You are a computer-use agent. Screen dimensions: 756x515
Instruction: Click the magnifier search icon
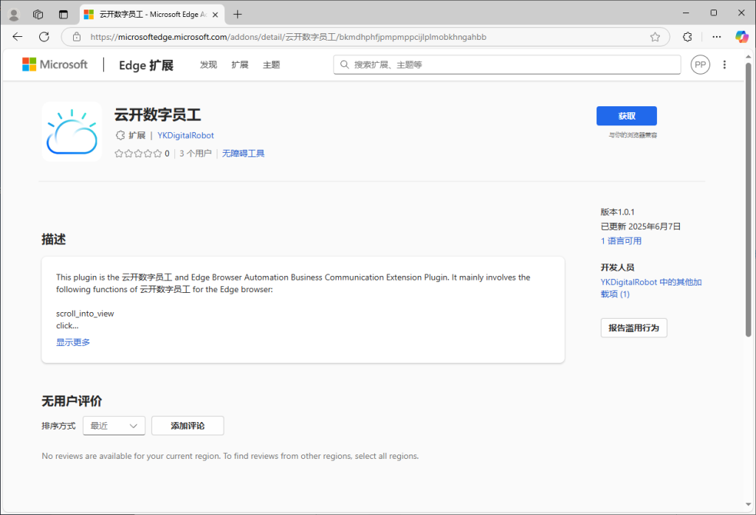click(344, 64)
